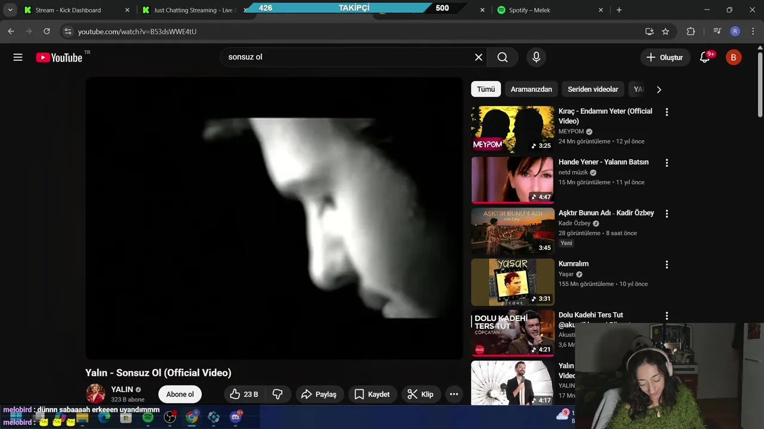Open the more actions ellipsis below video

pyautogui.click(x=454, y=394)
